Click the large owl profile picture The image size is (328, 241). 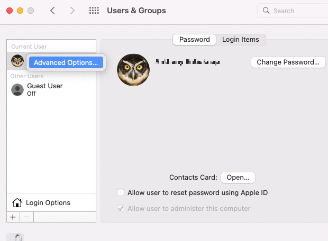(x=133, y=70)
